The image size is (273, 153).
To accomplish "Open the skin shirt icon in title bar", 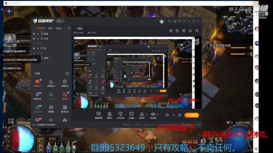I will [179, 21].
